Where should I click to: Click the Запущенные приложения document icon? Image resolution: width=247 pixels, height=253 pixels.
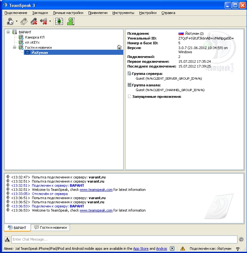129,96
